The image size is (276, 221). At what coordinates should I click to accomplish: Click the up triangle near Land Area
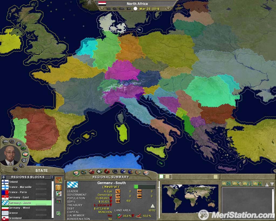(153, 206)
